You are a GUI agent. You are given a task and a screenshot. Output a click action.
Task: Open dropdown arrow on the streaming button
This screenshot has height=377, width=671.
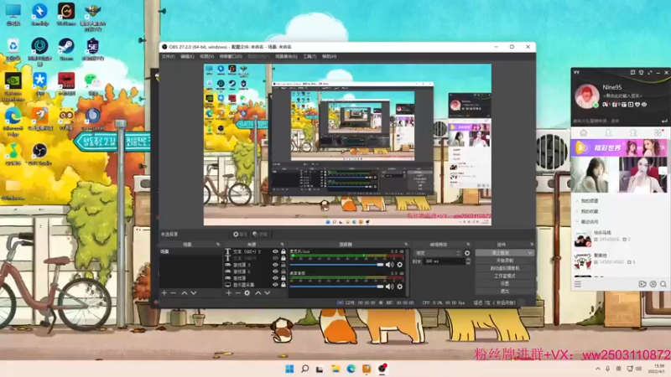[x=530, y=253]
